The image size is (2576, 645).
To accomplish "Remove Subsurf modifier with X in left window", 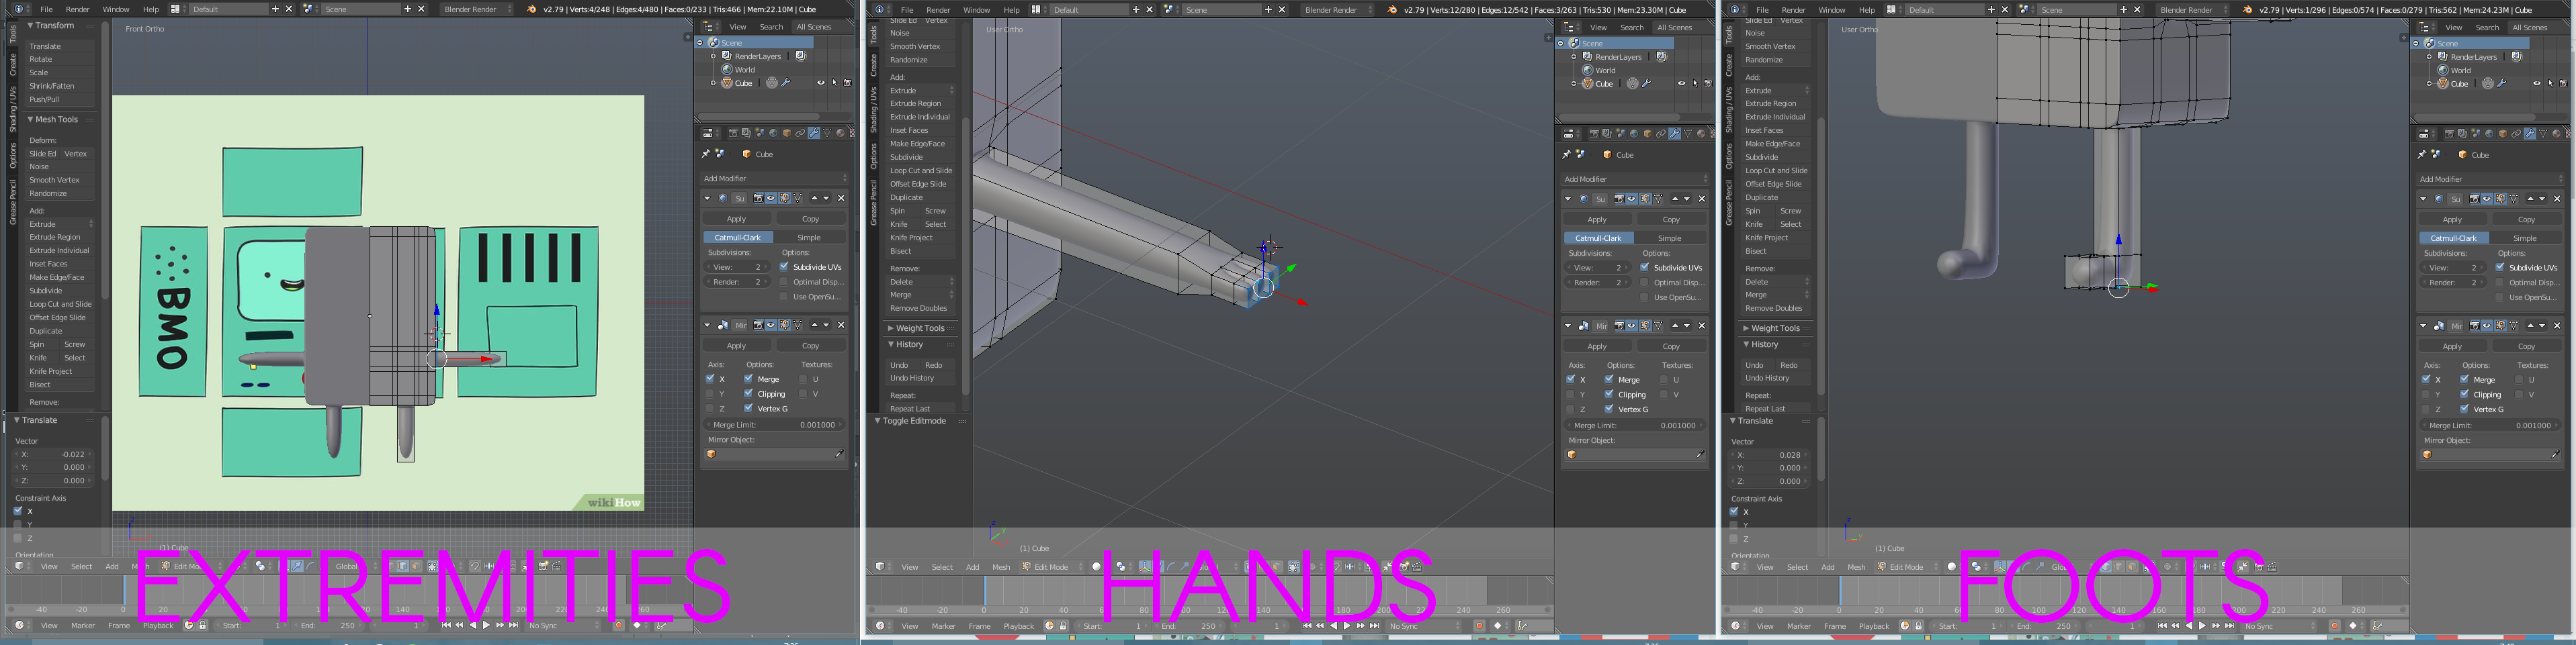I will pos(841,198).
